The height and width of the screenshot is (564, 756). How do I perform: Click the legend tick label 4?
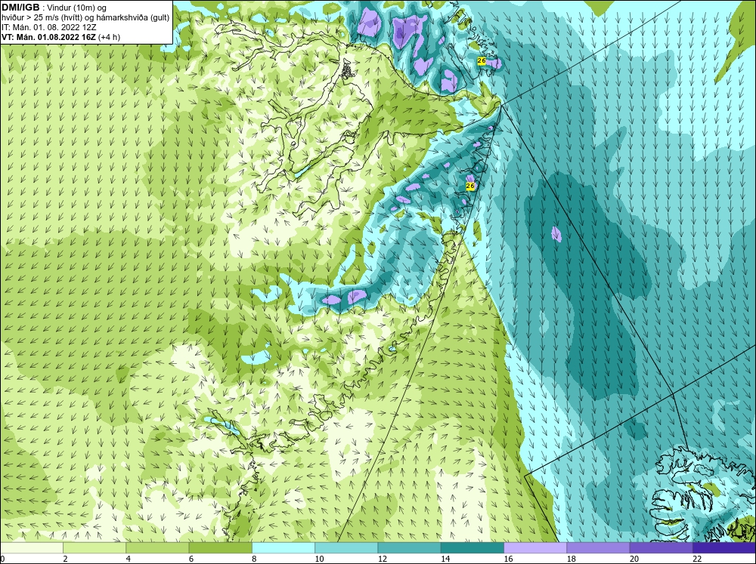[129, 559]
